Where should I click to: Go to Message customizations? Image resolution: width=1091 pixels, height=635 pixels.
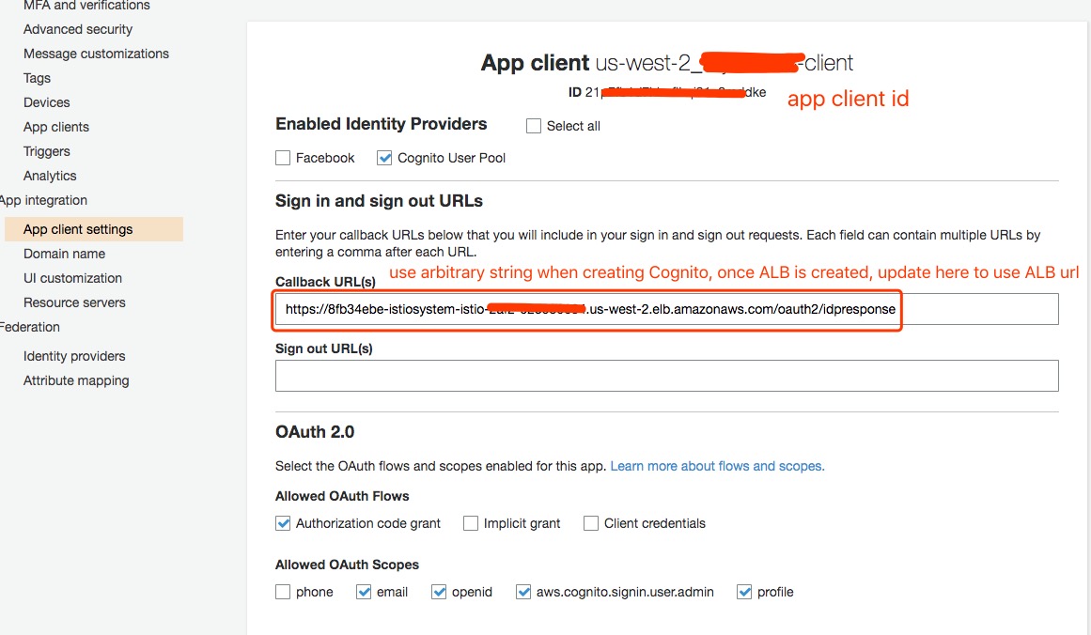tap(96, 54)
